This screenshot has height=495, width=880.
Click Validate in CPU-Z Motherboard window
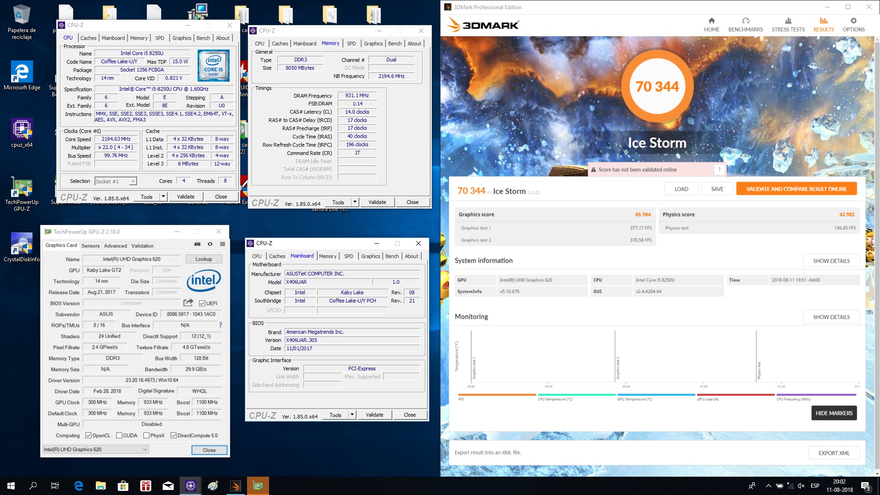click(374, 415)
